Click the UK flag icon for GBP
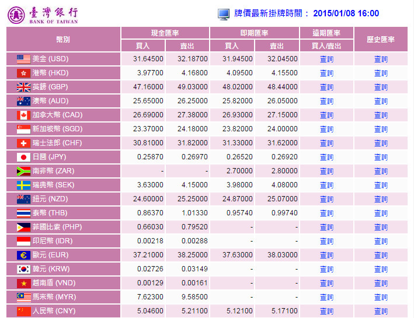 (23, 87)
